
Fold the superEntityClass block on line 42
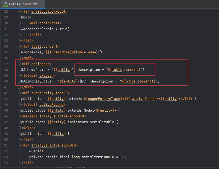click(x=19, y=93)
